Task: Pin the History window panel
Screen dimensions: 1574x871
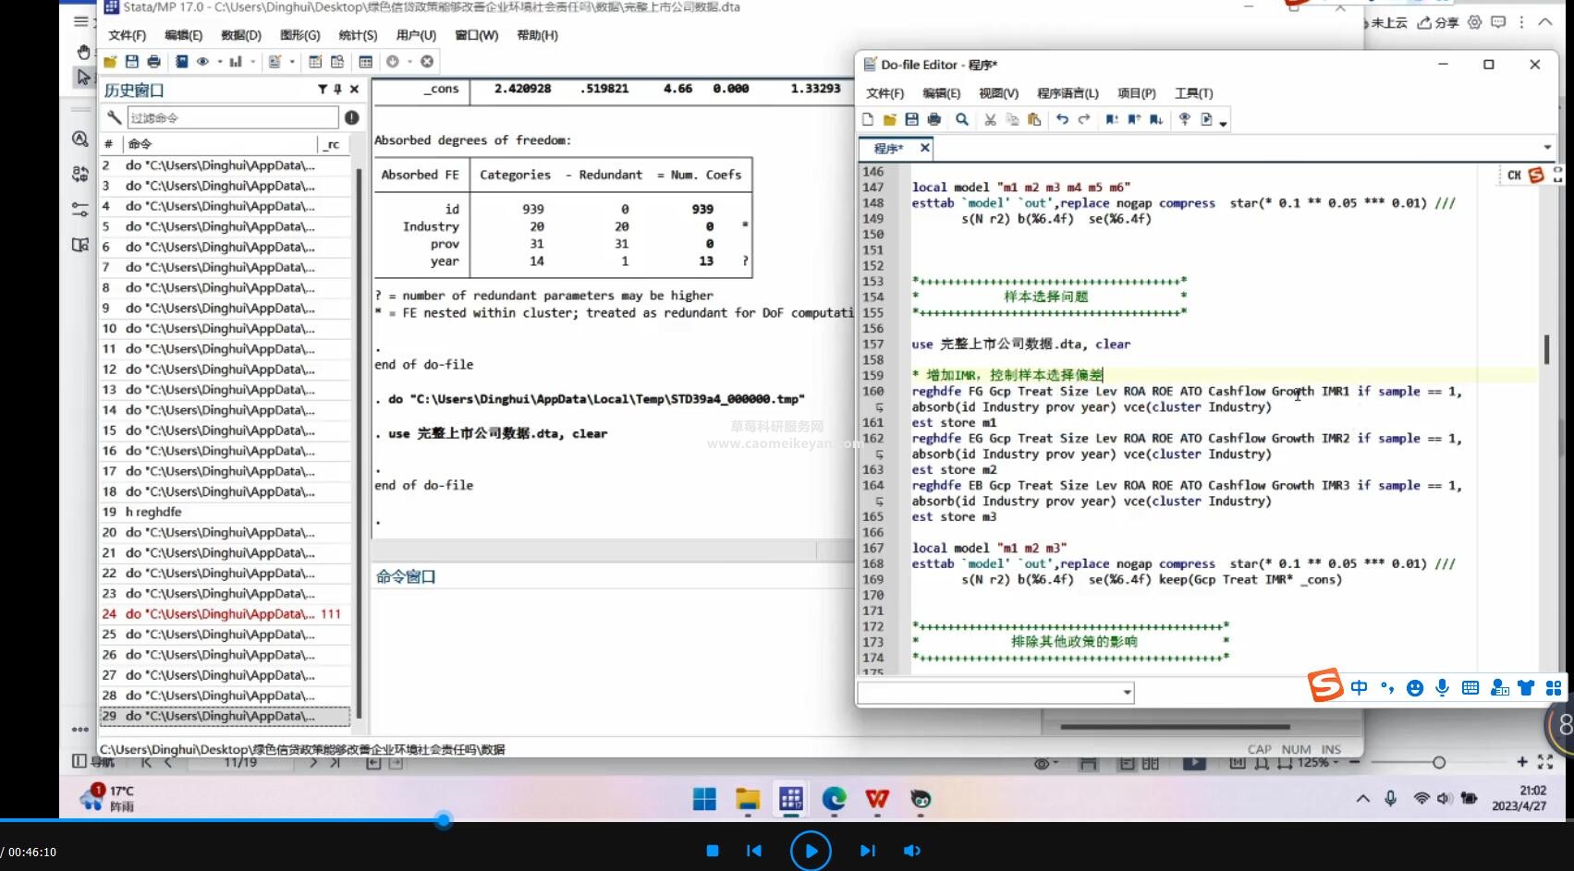Action: tap(337, 90)
